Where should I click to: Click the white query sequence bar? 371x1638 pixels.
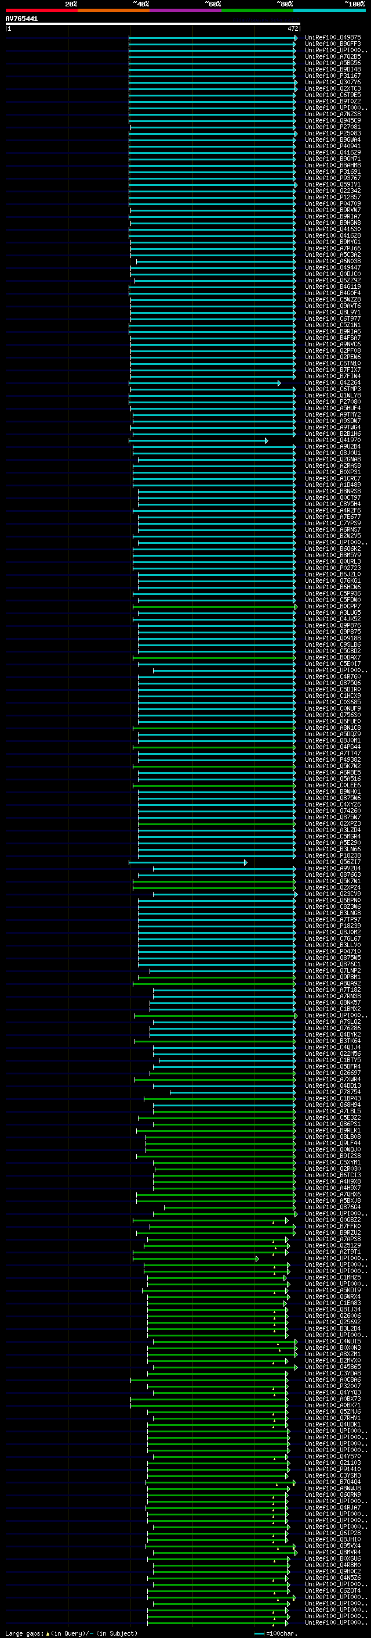point(153,23)
